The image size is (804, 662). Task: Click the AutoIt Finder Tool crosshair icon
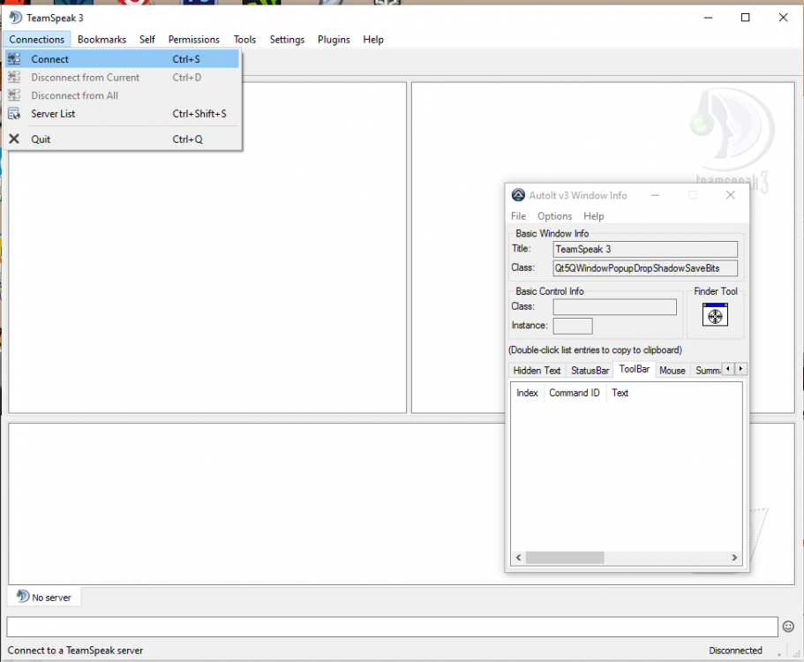point(715,314)
